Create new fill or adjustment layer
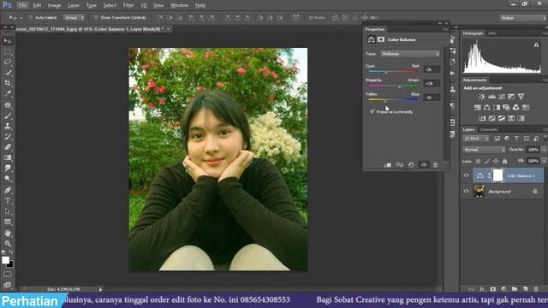548x308 pixels. point(503,289)
